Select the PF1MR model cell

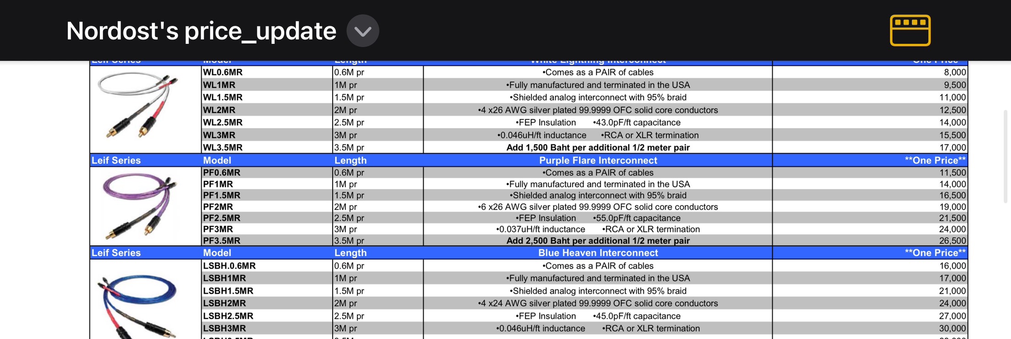tap(267, 184)
